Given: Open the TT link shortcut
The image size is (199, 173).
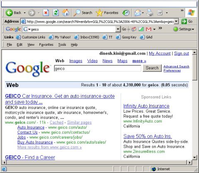Looking at the screenshot, I should 107,37.
